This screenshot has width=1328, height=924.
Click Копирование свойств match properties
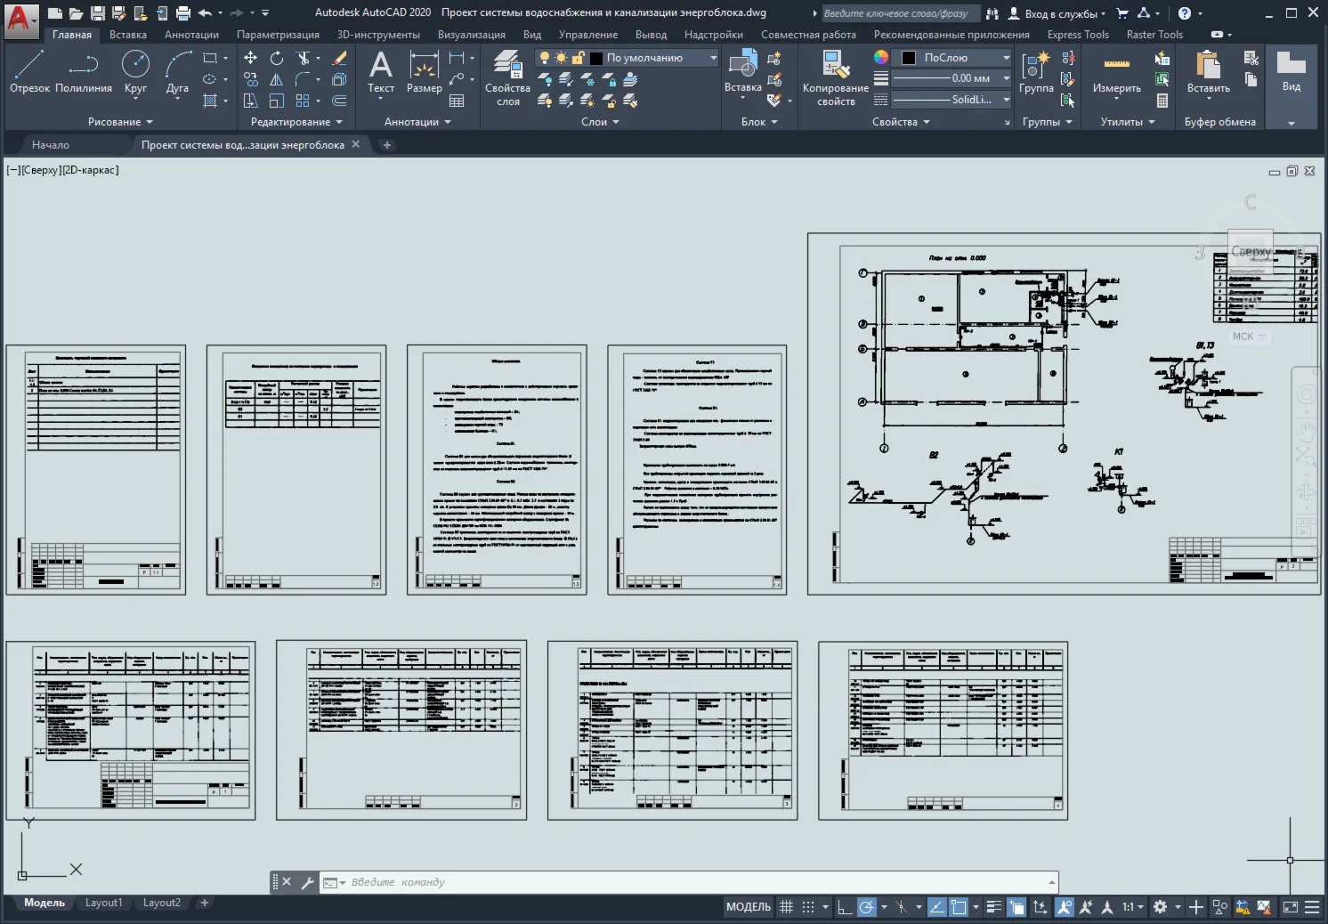click(836, 78)
